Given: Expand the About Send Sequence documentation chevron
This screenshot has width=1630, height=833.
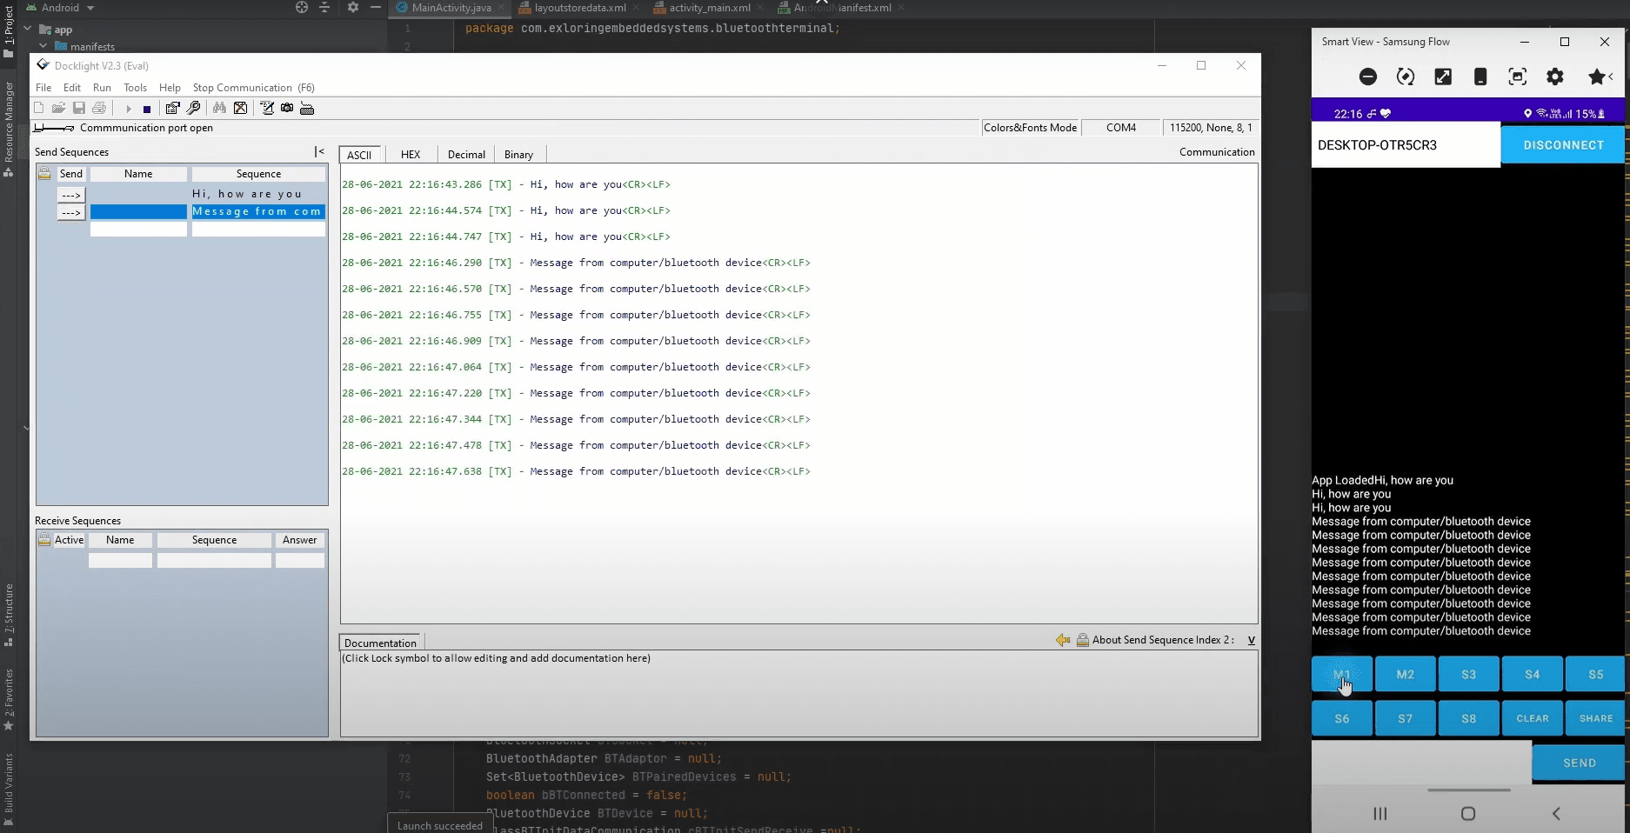Looking at the screenshot, I should 1251,640.
